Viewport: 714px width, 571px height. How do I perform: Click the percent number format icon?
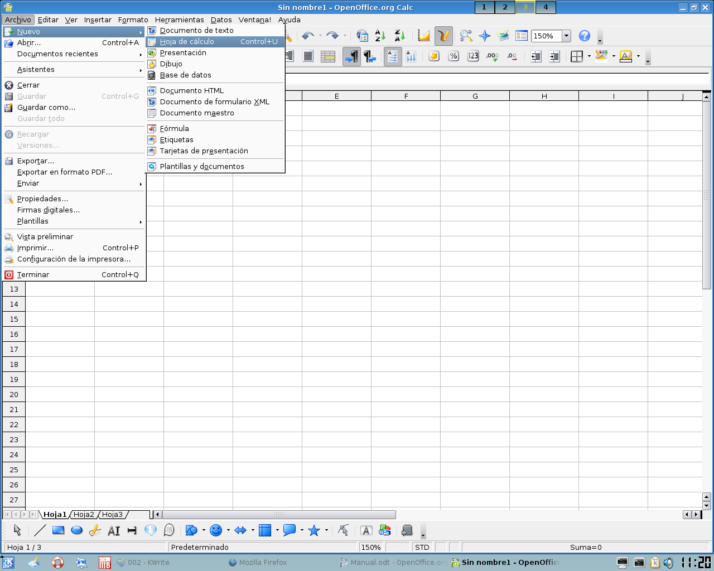point(454,56)
